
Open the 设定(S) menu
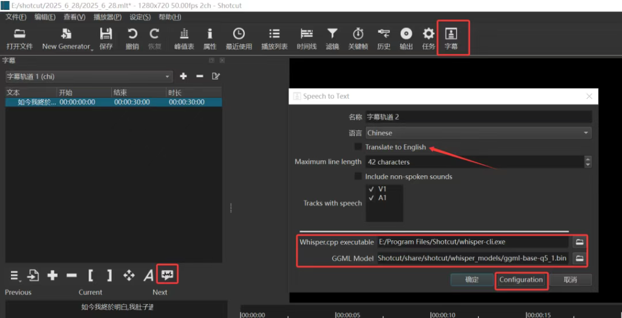[140, 17]
